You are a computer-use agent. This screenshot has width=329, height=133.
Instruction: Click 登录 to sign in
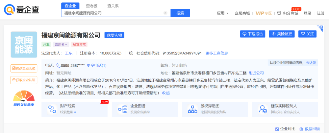307,13
